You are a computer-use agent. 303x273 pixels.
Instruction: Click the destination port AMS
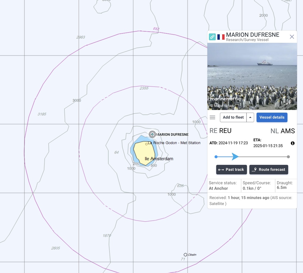tap(288, 131)
